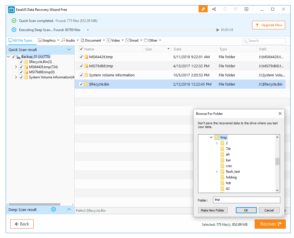Click Make New Folder in dialog
The width and height of the screenshot is (294, 238).
coord(213,210)
